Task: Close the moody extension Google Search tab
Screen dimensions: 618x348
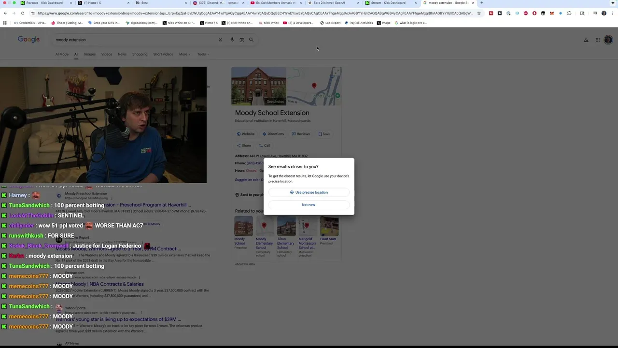Action: (x=473, y=3)
